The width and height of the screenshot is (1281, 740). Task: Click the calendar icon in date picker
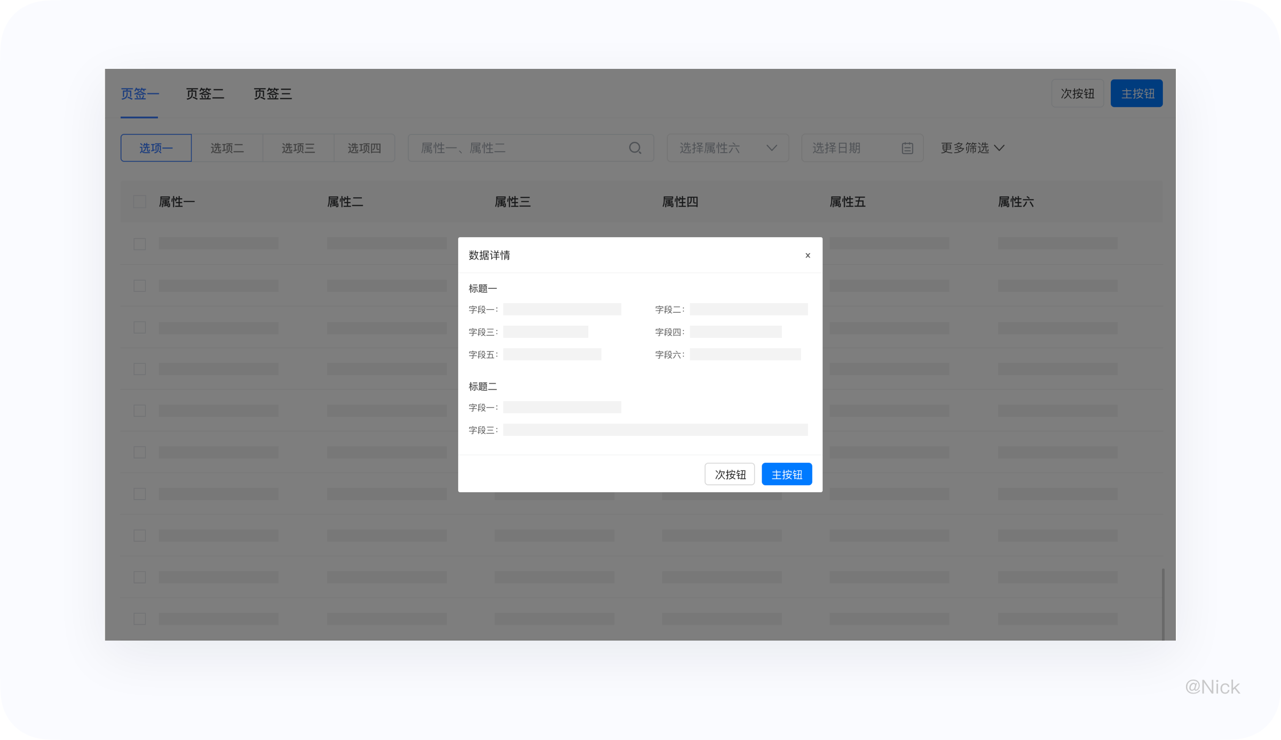[907, 148]
